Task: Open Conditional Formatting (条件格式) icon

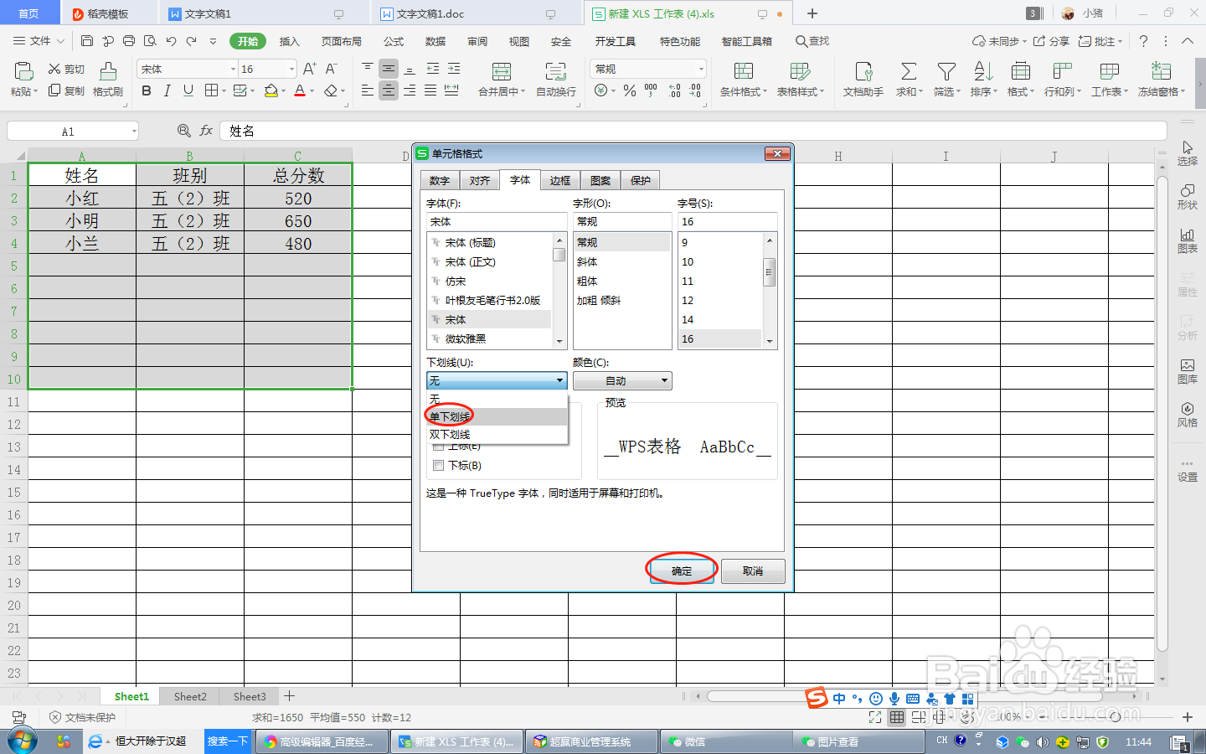Action: (743, 72)
